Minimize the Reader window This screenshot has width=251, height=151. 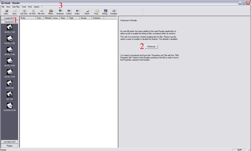[x=240, y=3]
